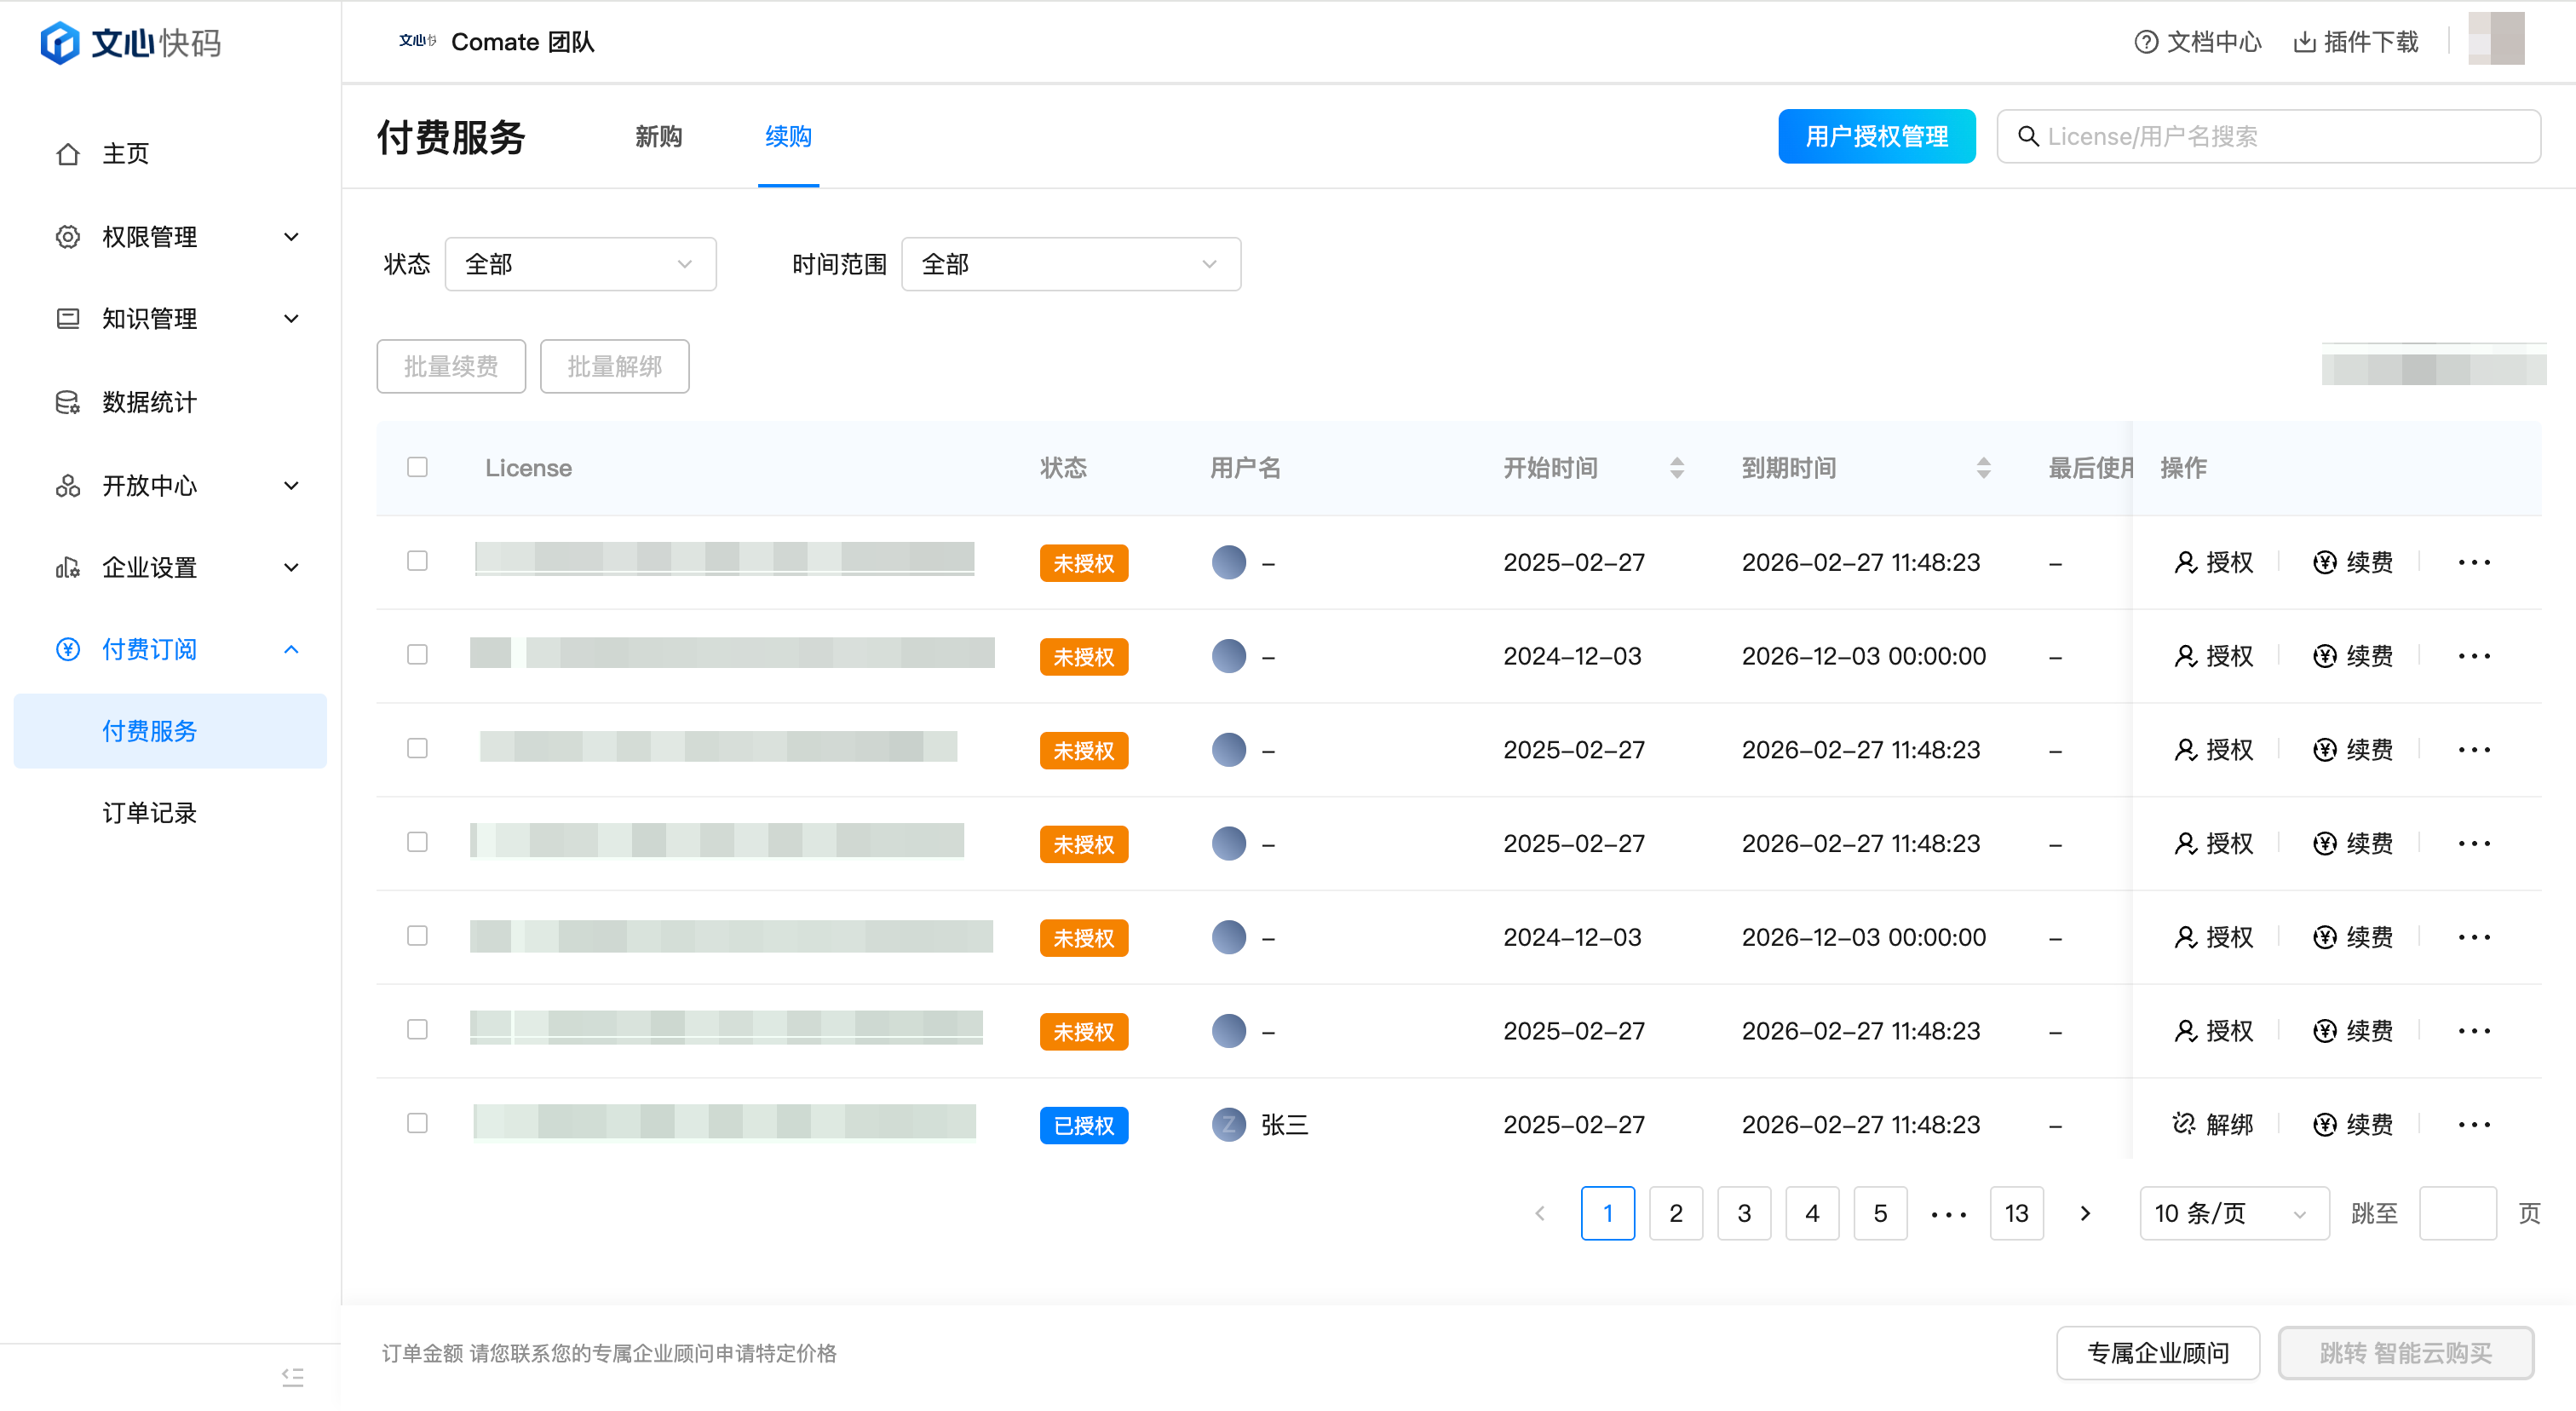
Task: Click 解绑 unlink icon for 张三
Action: pyautogui.click(x=2184, y=1125)
